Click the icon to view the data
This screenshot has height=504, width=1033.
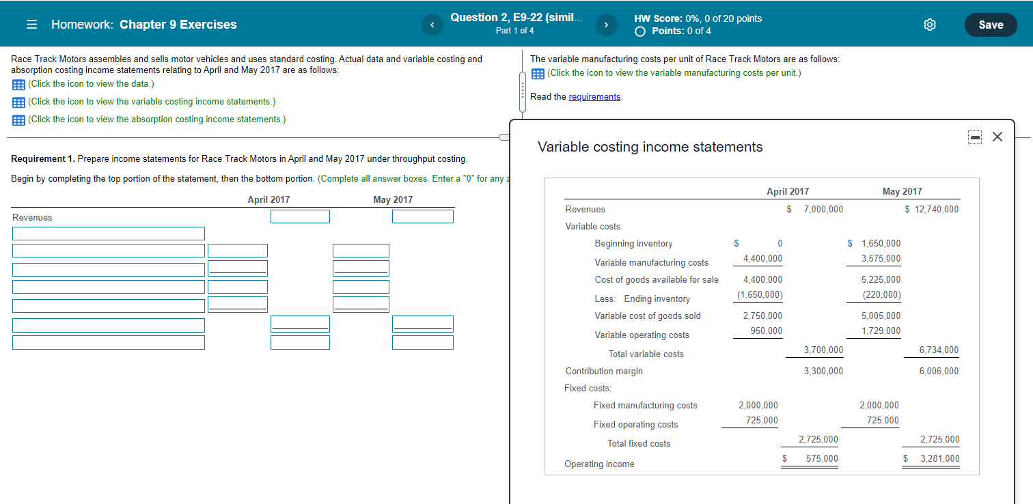[x=18, y=83]
